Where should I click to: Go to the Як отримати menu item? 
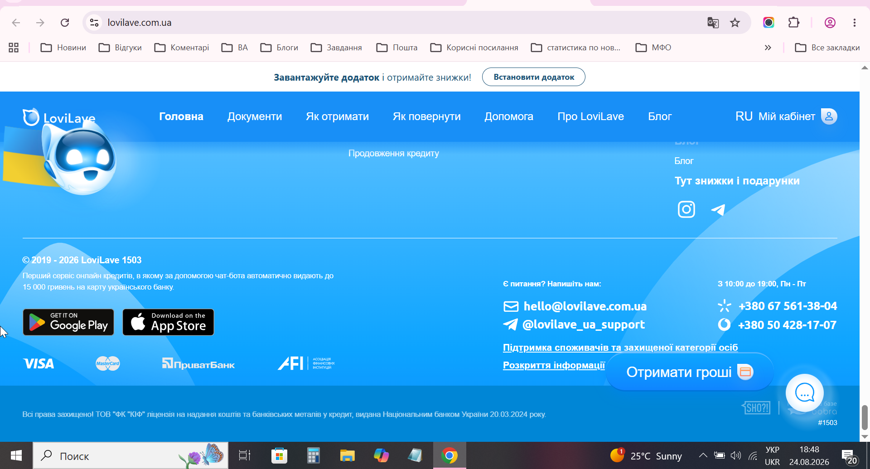click(337, 116)
